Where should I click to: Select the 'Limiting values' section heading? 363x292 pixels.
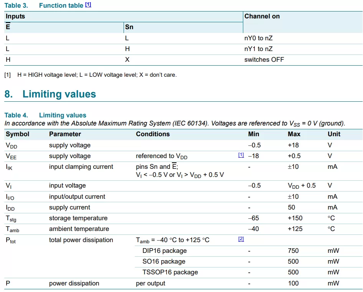50,94
